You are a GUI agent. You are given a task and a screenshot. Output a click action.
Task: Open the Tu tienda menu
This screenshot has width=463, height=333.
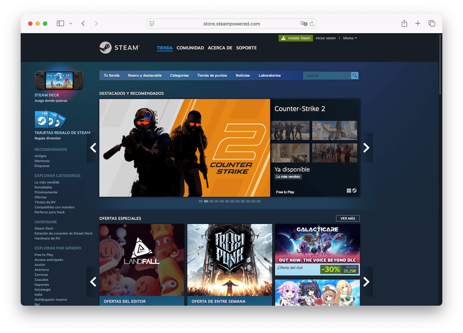coord(112,75)
